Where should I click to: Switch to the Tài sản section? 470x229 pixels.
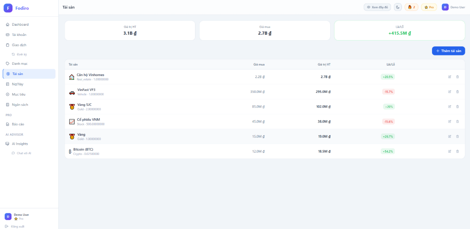click(x=17, y=73)
